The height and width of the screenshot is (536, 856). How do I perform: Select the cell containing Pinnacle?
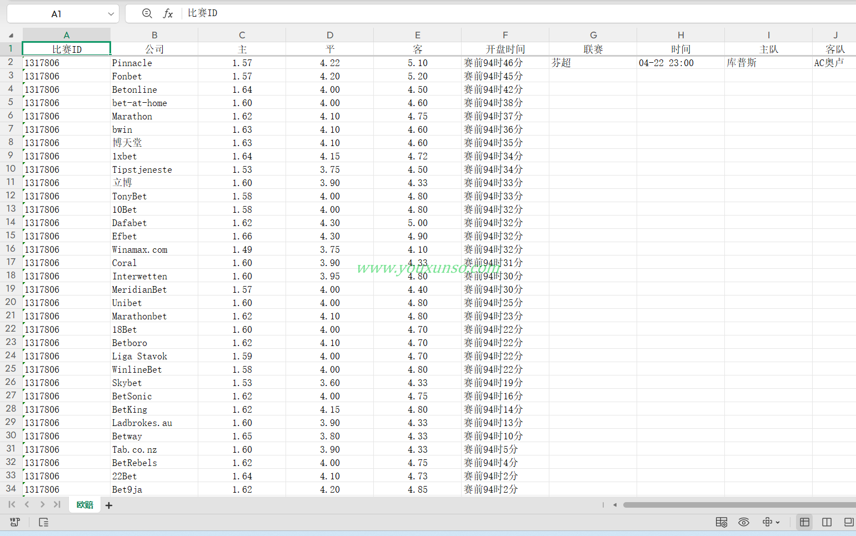click(154, 63)
